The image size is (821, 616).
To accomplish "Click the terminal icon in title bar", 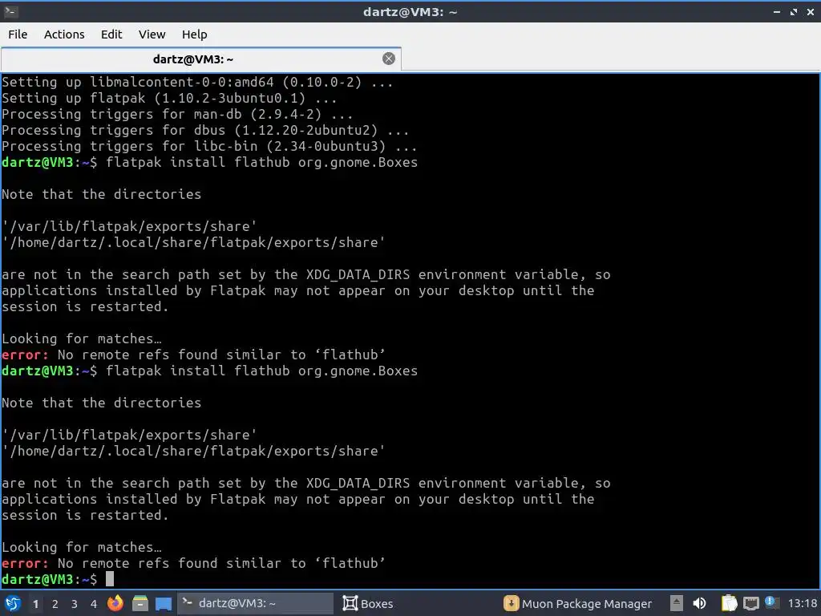I will [x=10, y=11].
